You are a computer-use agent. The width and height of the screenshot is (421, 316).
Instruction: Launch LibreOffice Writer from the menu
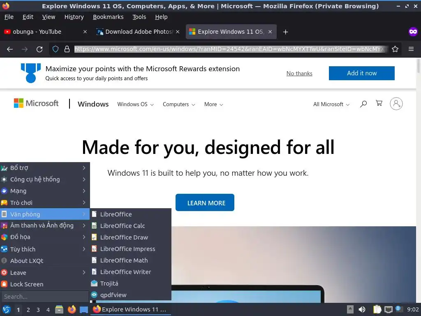click(131, 272)
